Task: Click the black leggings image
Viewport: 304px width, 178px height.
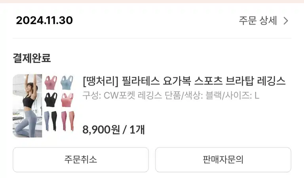Action: (x=54, y=121)
